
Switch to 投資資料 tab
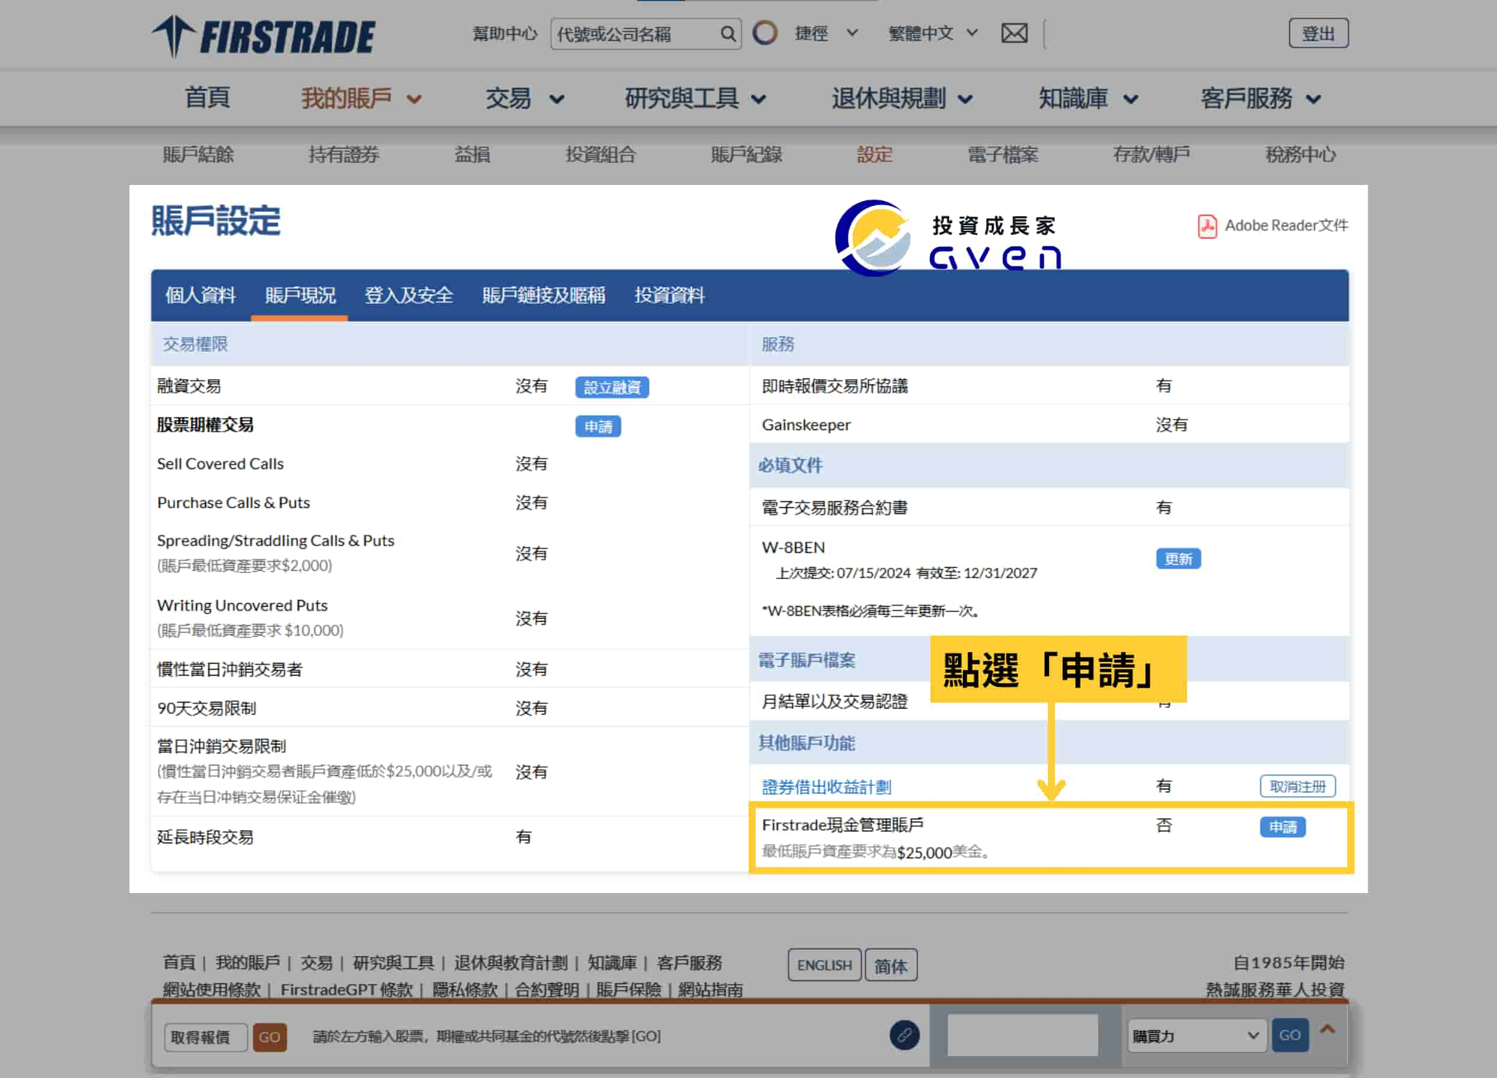(x=669, y=295)
